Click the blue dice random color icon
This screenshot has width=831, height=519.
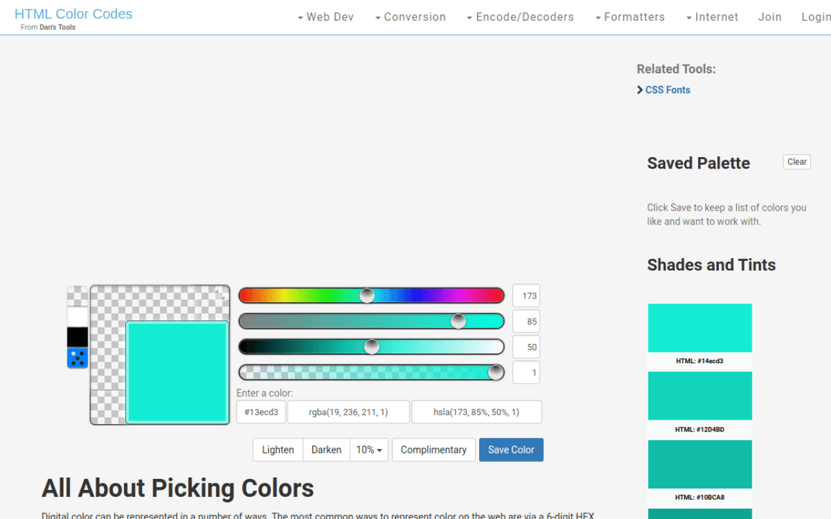point(77,357)
